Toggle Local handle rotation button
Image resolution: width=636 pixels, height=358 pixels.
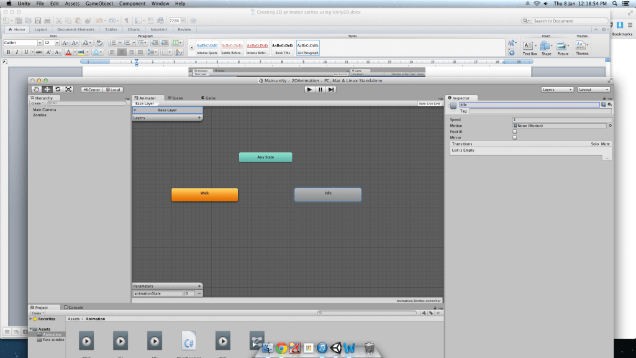(x=113, y=89)
